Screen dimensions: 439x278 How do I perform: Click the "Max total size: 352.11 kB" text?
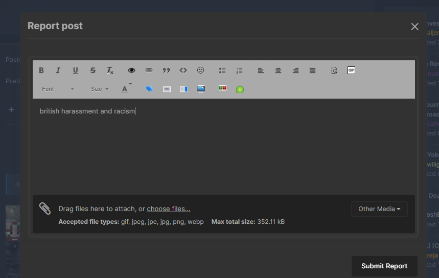(x=248, y=222)
